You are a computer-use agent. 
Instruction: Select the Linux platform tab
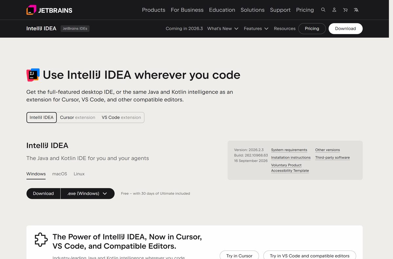tap(79, 174)
